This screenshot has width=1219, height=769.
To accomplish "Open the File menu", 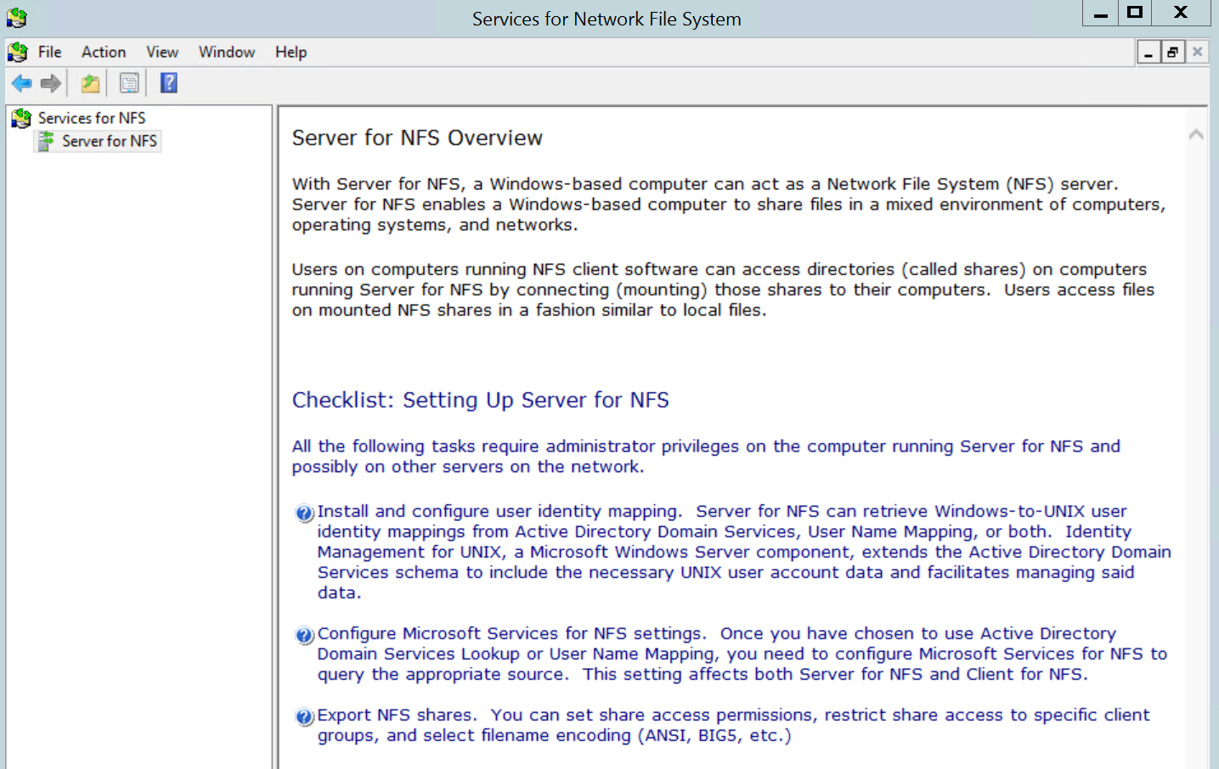I will 49,53.
